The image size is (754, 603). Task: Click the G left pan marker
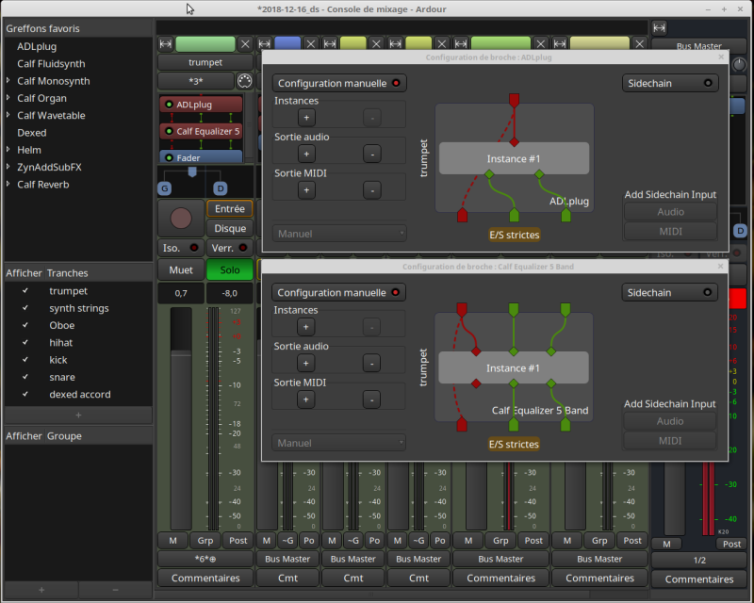point(164,189)
